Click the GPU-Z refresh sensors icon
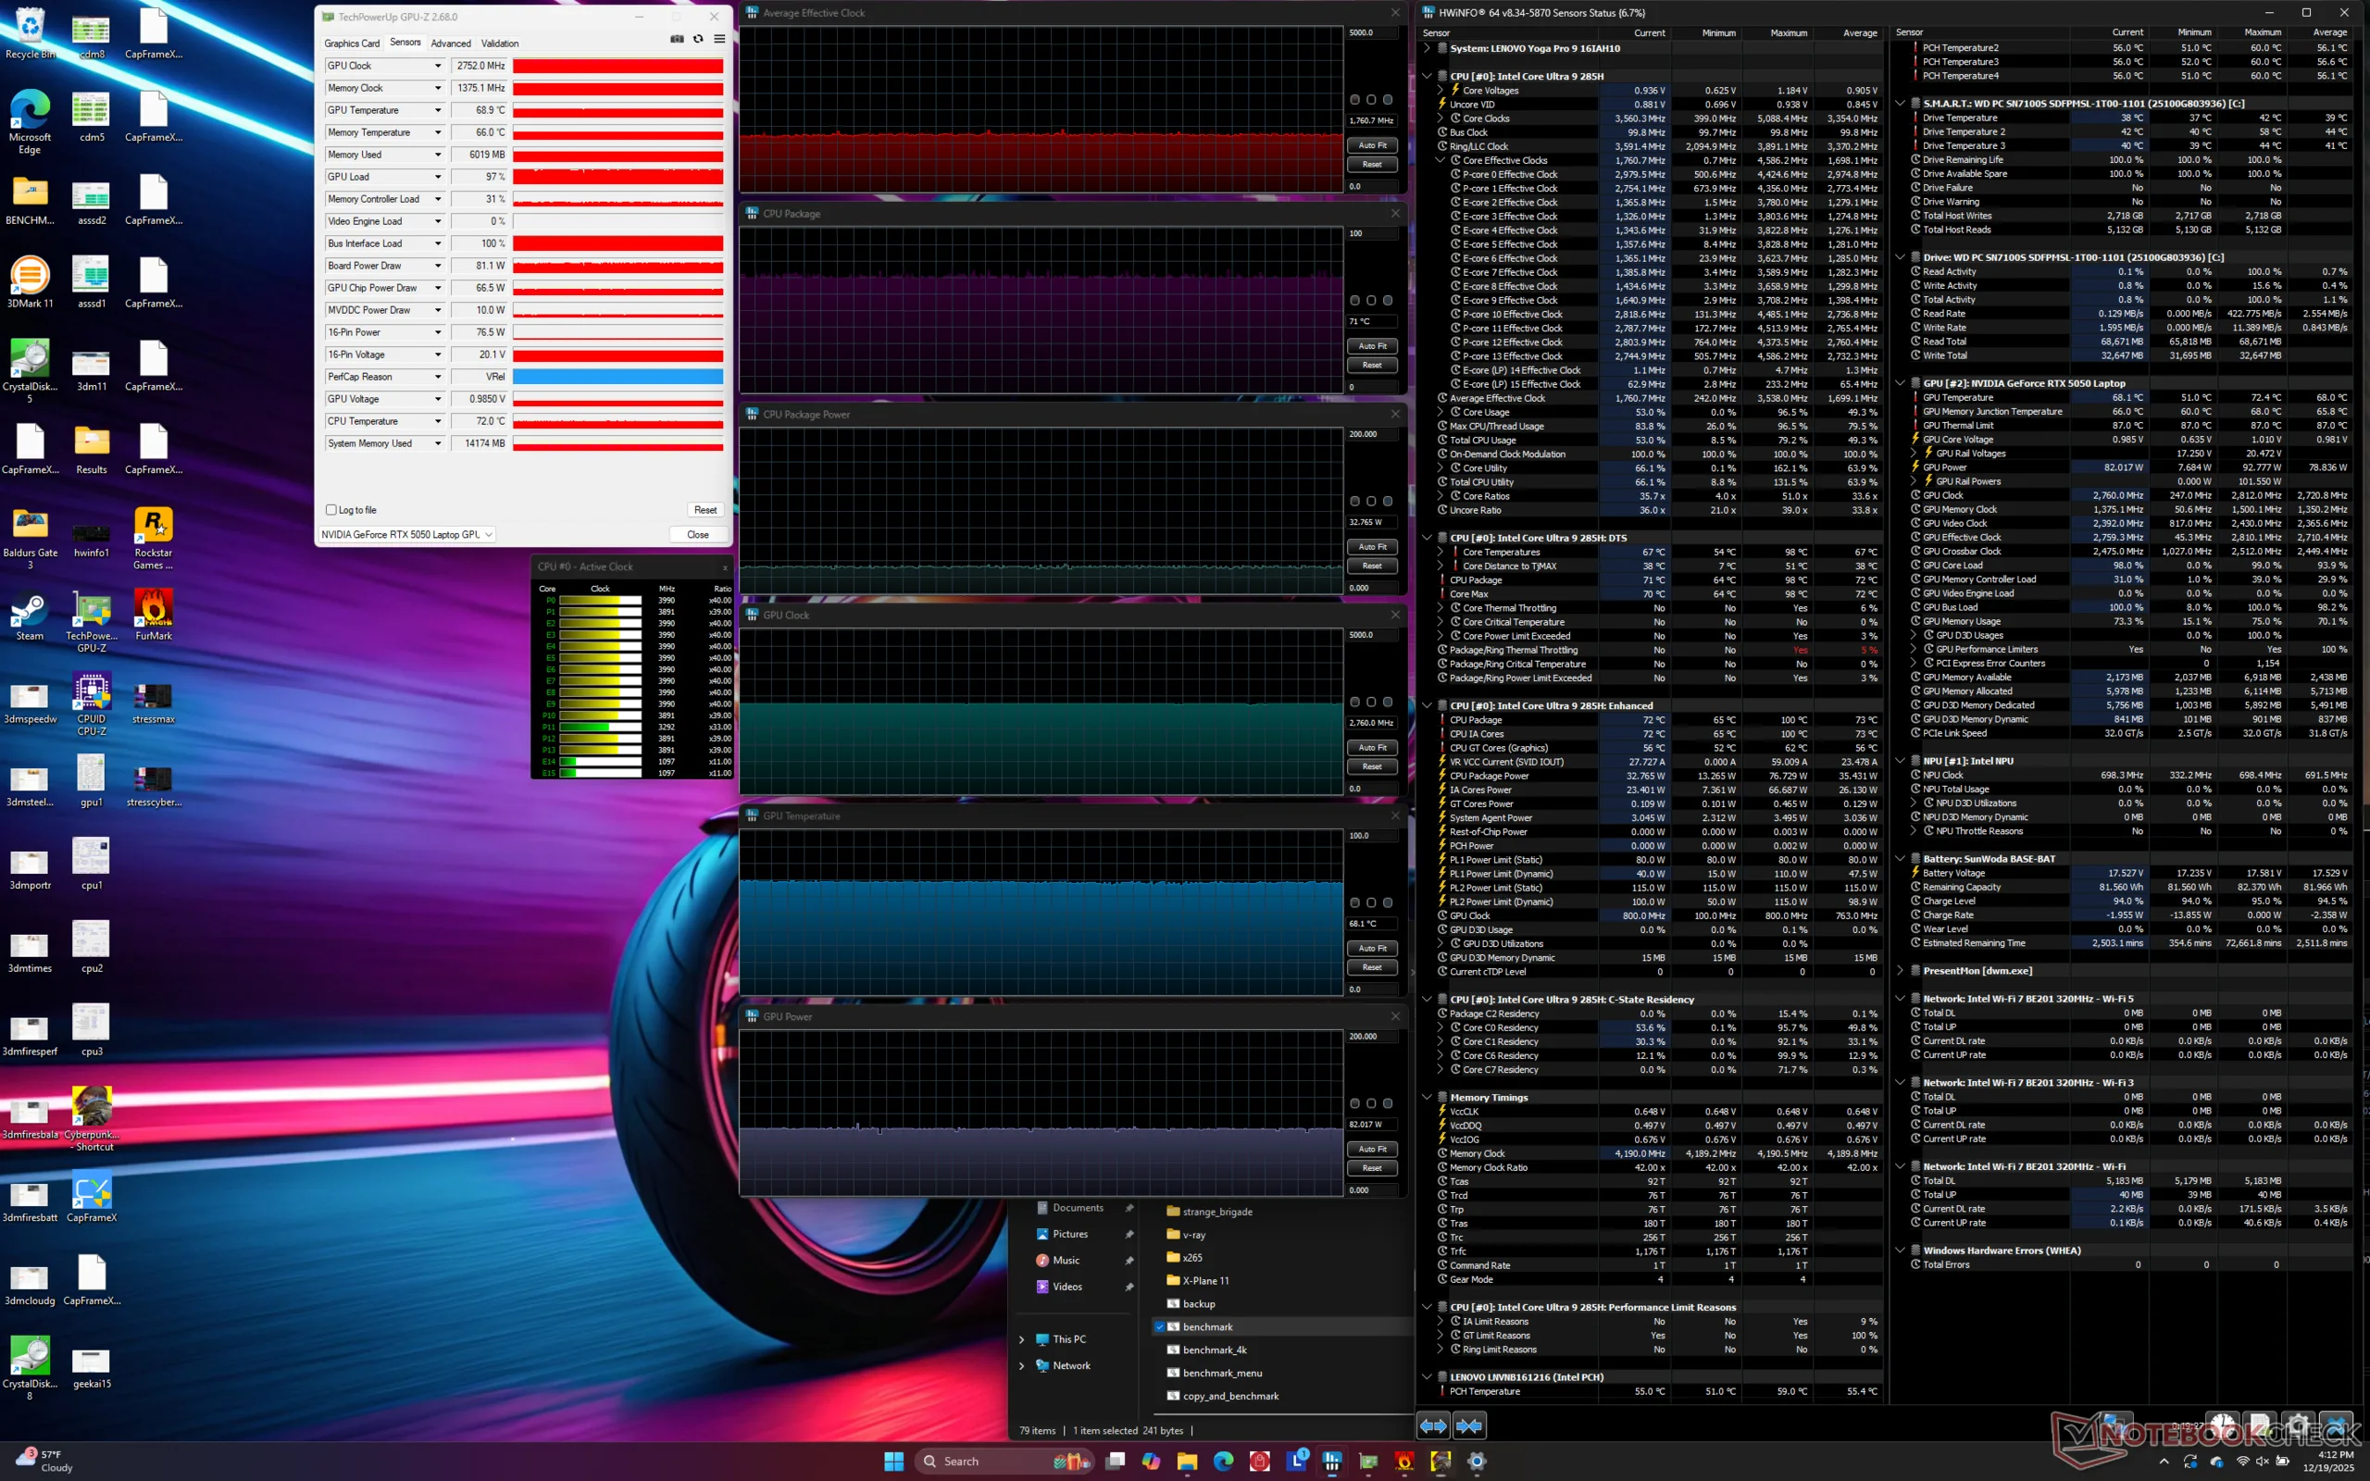Viewport: 2370px width, 1481px height. coord(698,39)
